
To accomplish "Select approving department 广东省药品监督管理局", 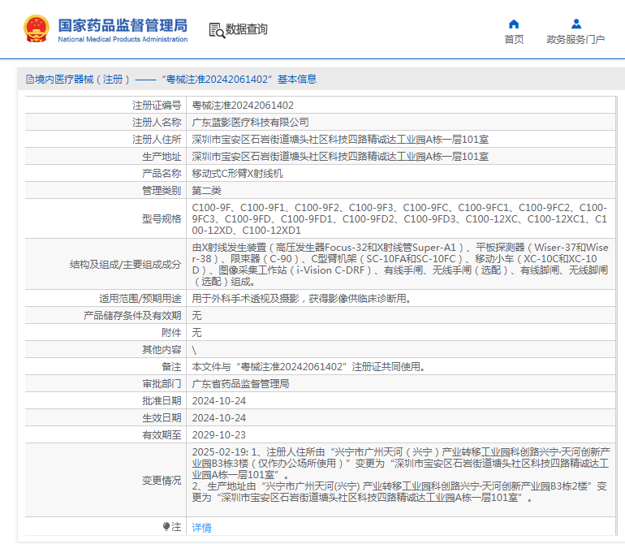I will (x=240, y=384).
